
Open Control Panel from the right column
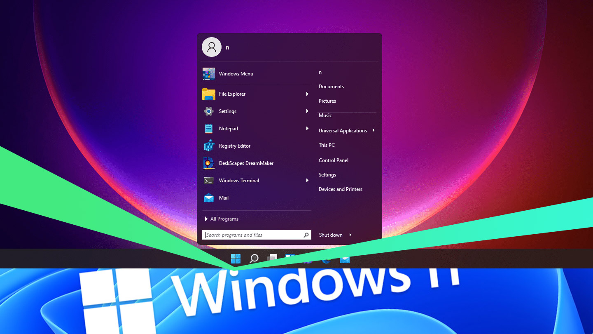(334, 160)
